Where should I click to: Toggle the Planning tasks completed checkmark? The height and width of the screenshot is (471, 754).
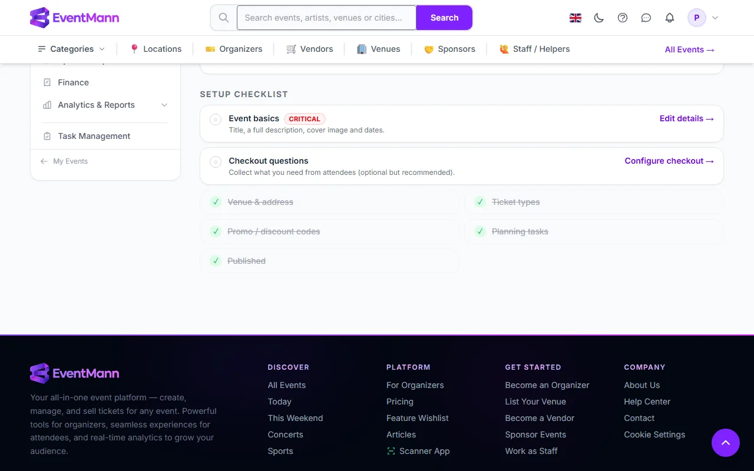tap(480, 231)
